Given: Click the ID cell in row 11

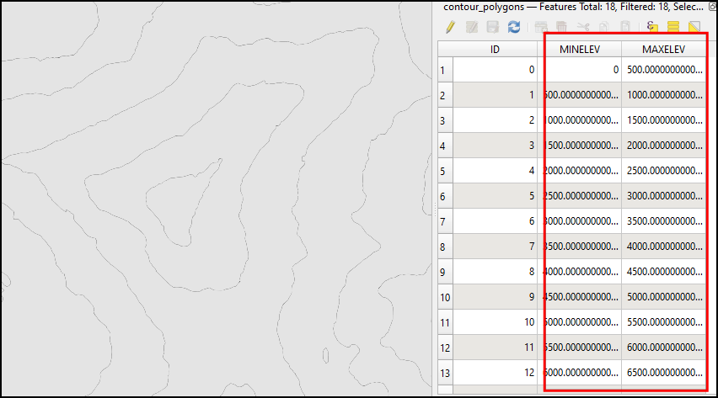Looking at the screenshot, I should [495, 322].
